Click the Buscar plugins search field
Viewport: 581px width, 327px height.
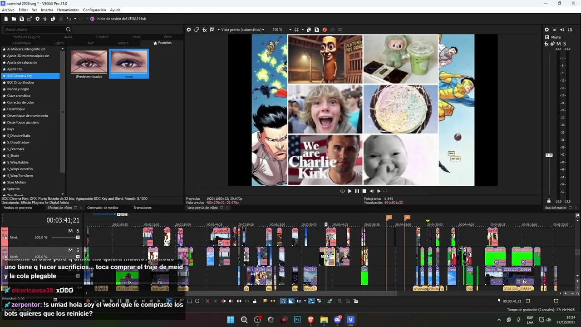click(x=34, y=30)
